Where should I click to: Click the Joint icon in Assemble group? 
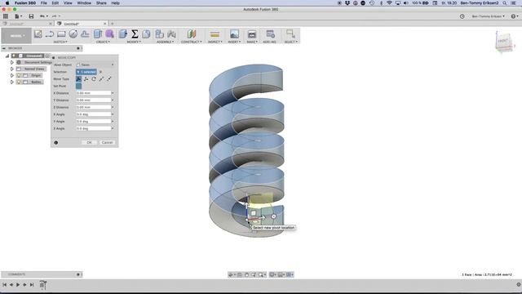[x=171, y=34]
